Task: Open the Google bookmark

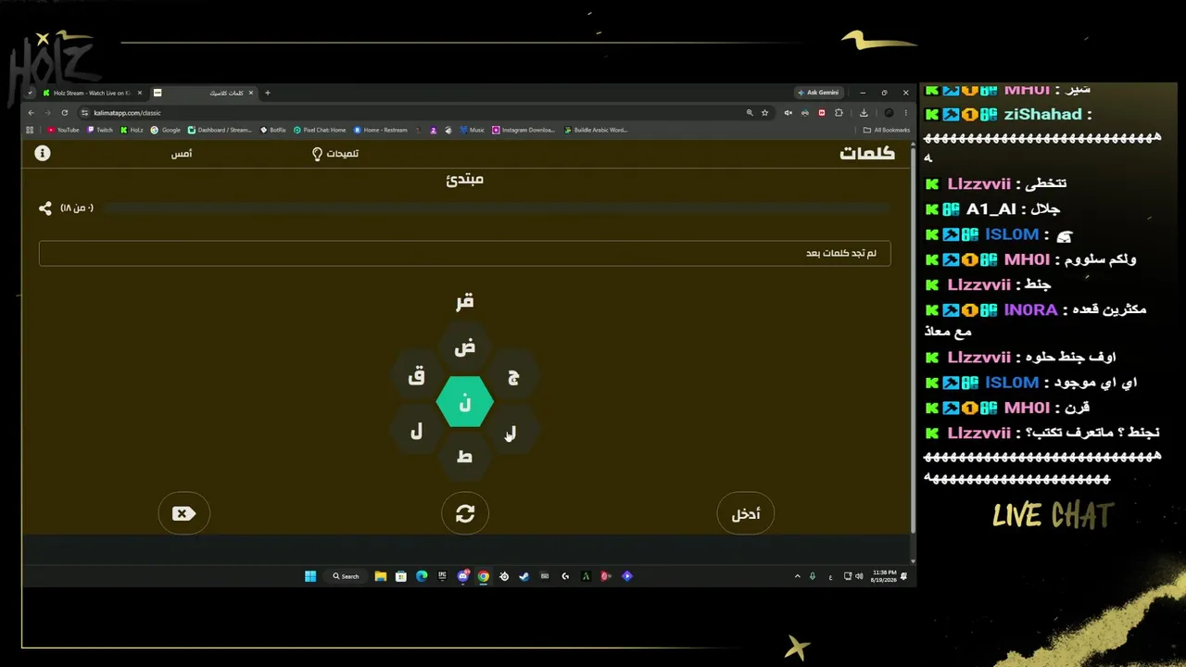Action: (x=166, y=131)
